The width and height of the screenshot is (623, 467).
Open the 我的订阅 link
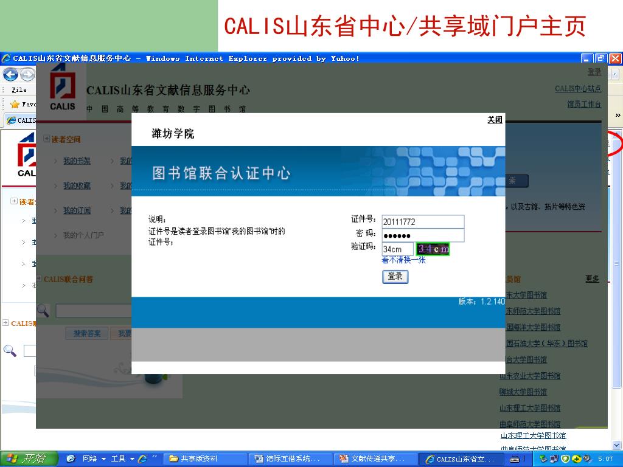point(77,210)
